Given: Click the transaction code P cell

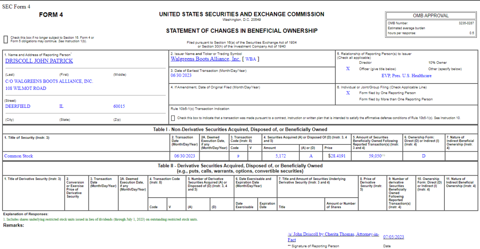Looking at the screenshot, I should click(238, 156).
